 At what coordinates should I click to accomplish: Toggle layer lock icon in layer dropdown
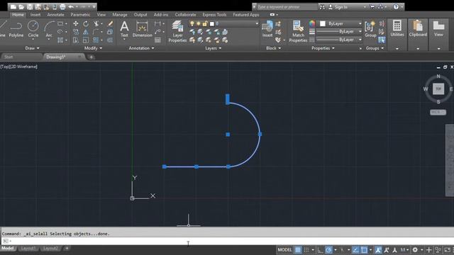[205, 23]
